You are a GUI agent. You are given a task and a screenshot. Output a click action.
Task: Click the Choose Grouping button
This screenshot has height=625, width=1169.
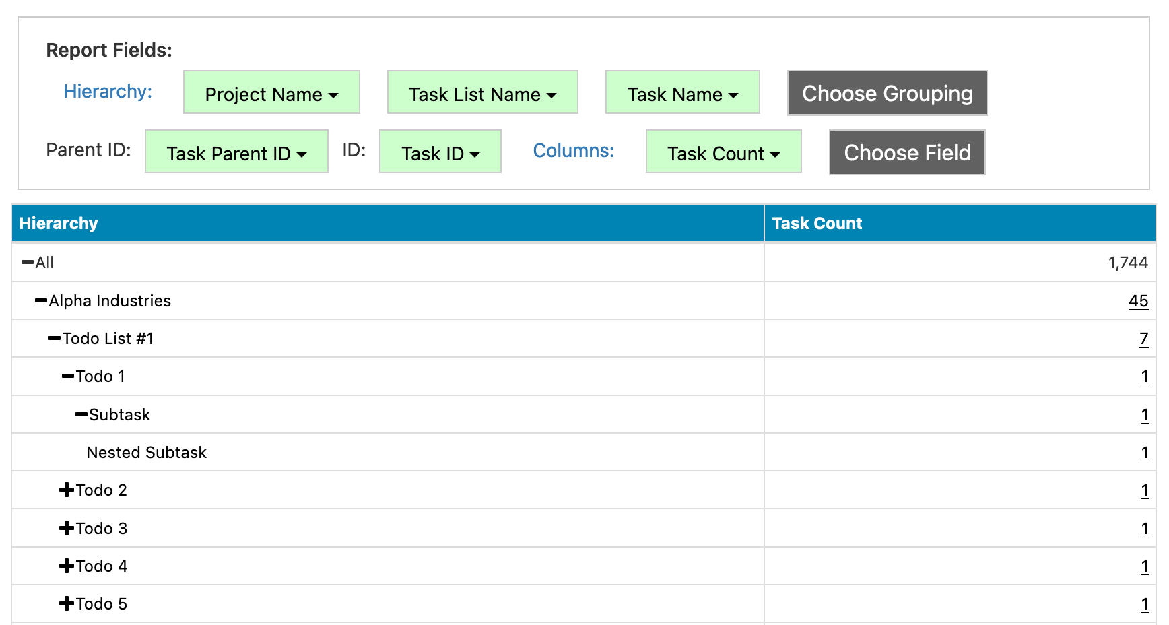pyautogui.click(x=886, y=94)
